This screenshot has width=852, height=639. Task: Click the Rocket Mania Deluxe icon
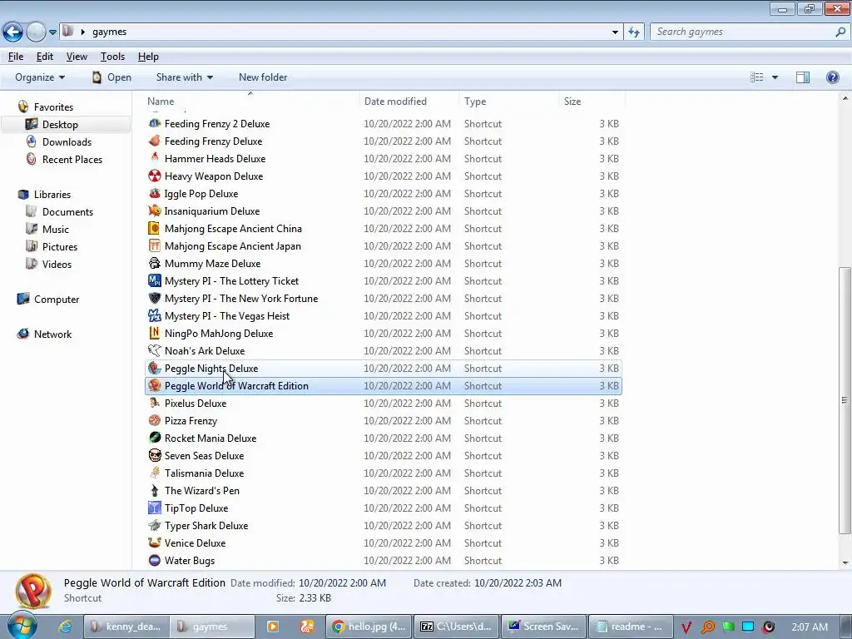[155, 438]
